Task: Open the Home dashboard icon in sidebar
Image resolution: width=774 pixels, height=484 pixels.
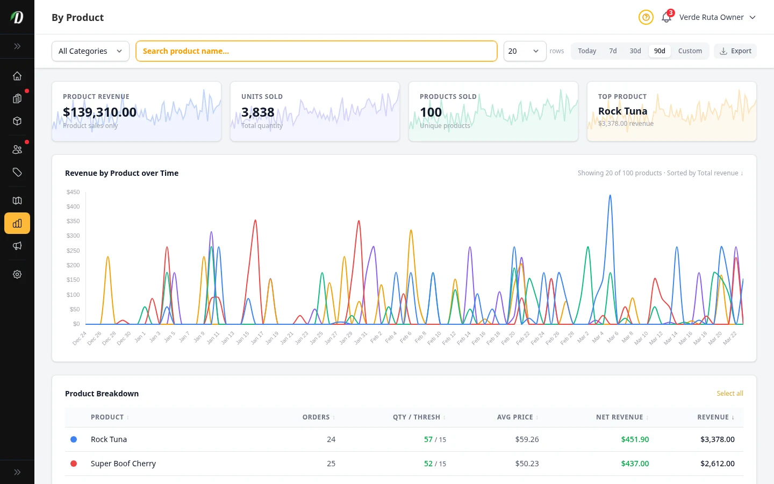Action: (x=17, y=76)
